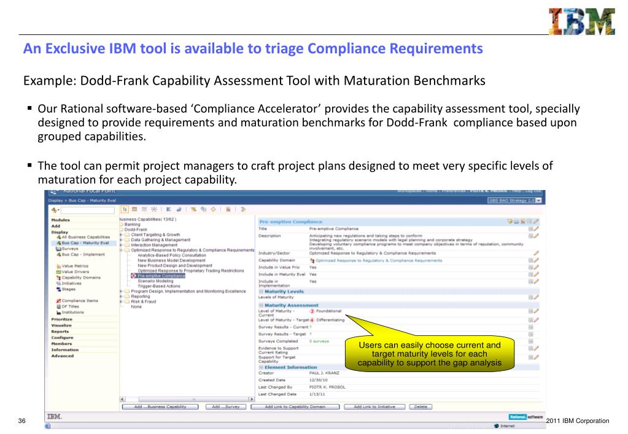
Task: Click the Compliance Items red icon
Action: 58,301
